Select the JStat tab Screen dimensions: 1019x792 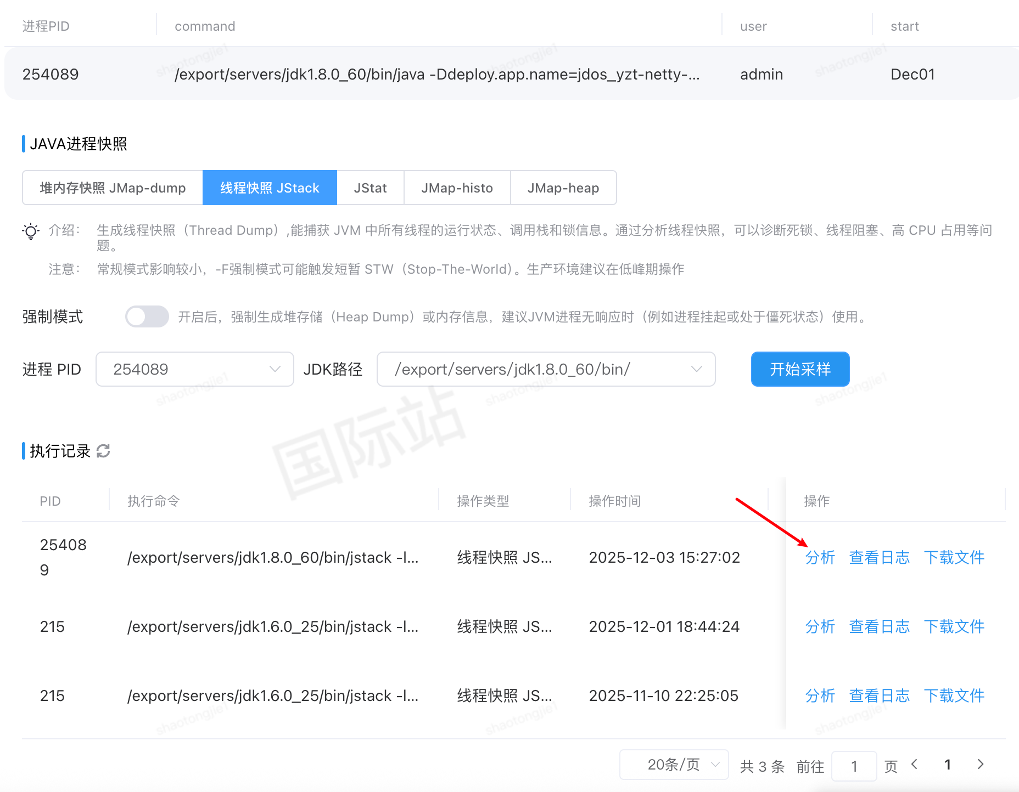tap(370, 188)
